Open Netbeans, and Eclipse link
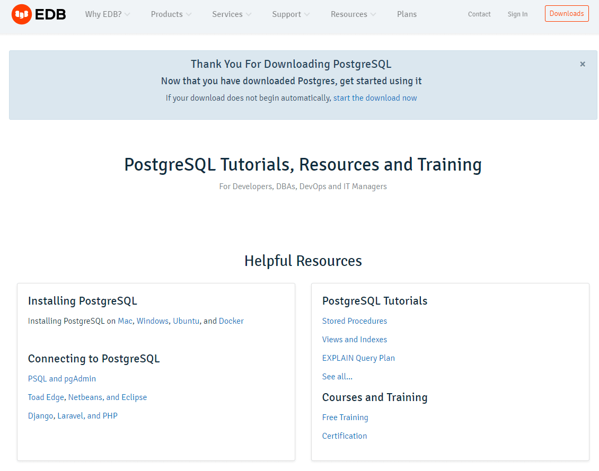Screen dimensions: 599x471 108,397
